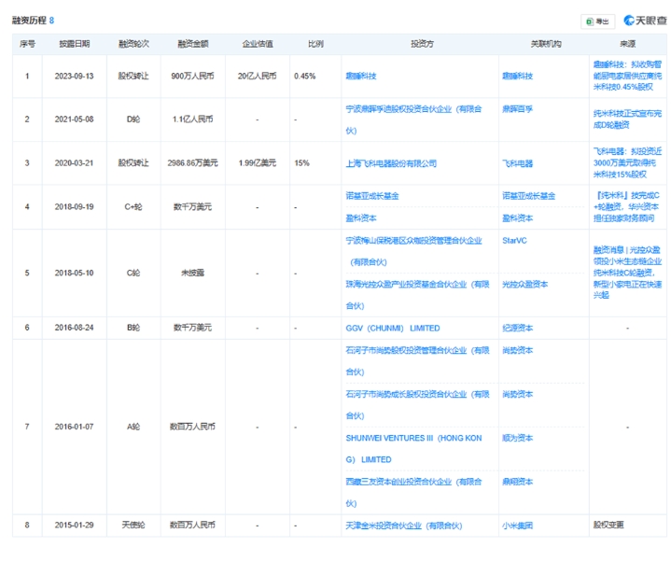671x561 pixels.
Task: Open related institution 飞科电器
Action: (x=517, y=163)
